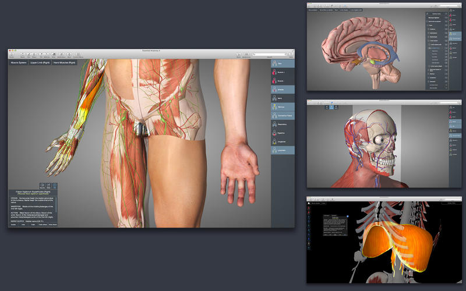Click the Flexor Digitorum Superficialis title text
This screenshot has height=291, width=466.
click(33, 192)
